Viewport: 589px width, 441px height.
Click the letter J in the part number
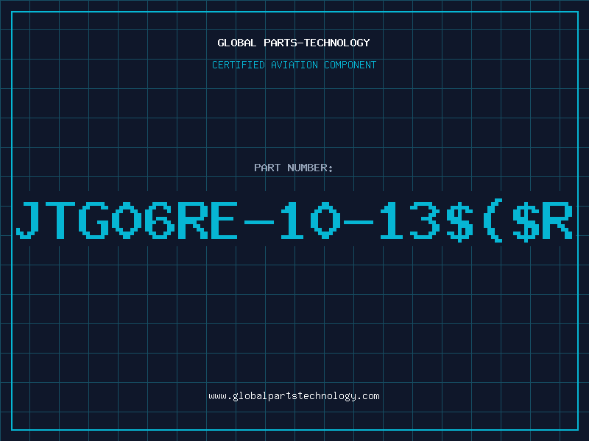pyautogui.click(x=27, y=220)
